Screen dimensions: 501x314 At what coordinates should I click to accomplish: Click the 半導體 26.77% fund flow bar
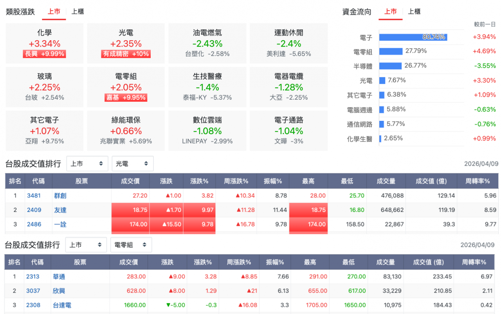(x=391, y=66)
